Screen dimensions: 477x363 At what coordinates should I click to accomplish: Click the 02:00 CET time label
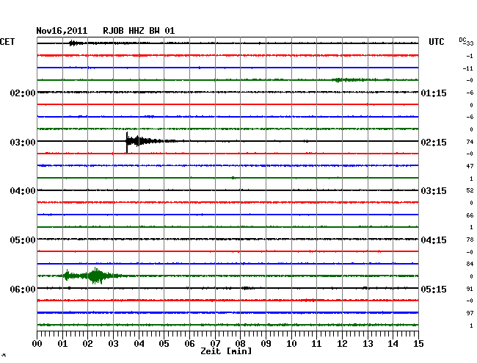[x=23, y=93]
